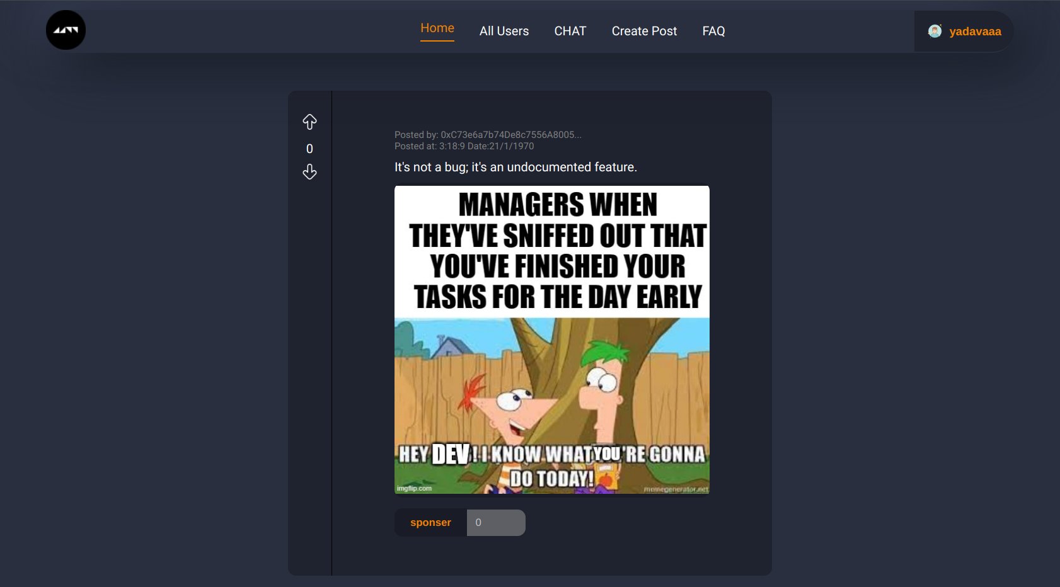Click the sponser button
The height and width of the screenshot is (587, 1060).
click(x=430, y=523)
